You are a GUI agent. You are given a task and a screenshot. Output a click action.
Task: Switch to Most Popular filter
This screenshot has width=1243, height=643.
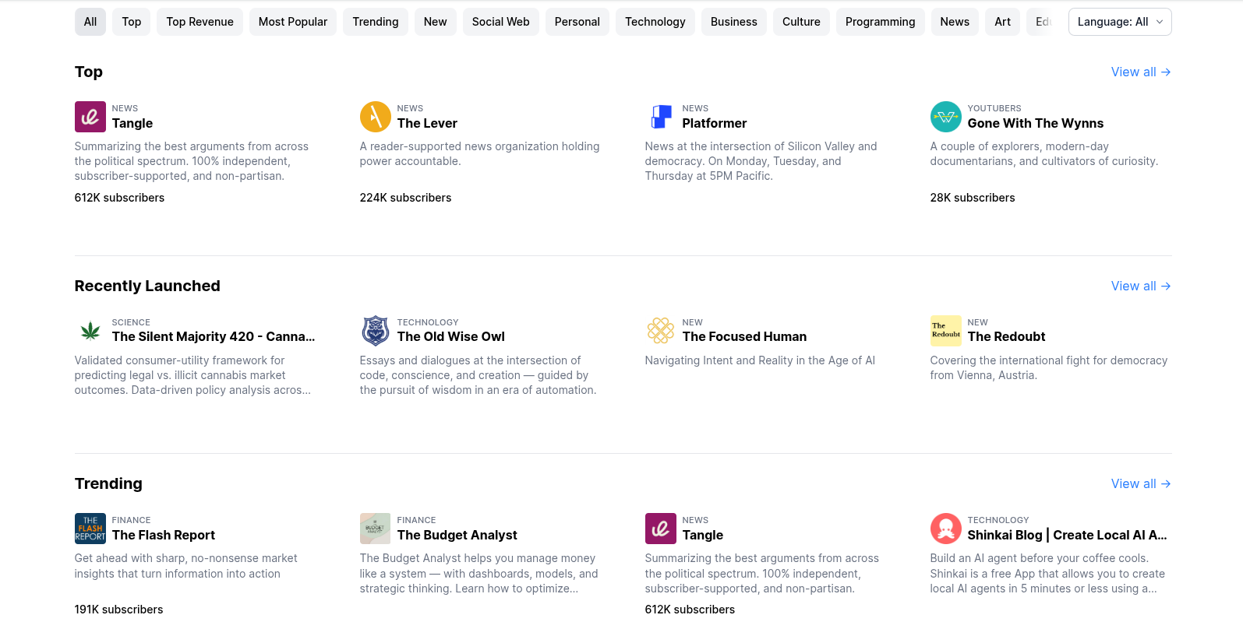pyautogui.click(x=293, y=22)
